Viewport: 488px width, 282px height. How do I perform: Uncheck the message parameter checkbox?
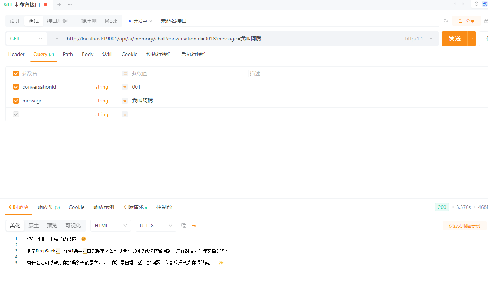(16, 101)
